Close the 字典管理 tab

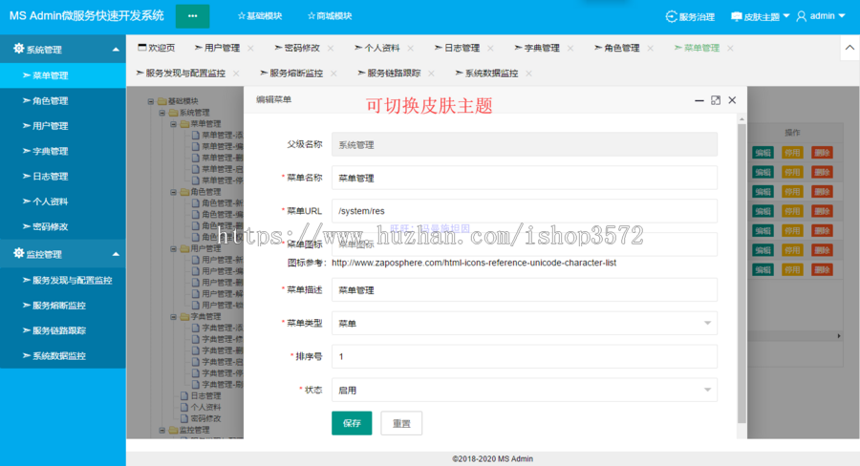coord(570,49)
